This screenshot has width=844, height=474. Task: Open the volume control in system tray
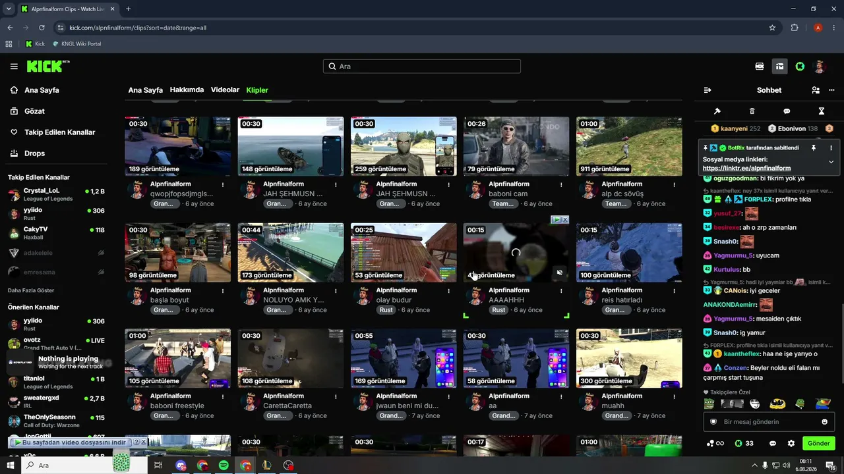tap(786, 465)
